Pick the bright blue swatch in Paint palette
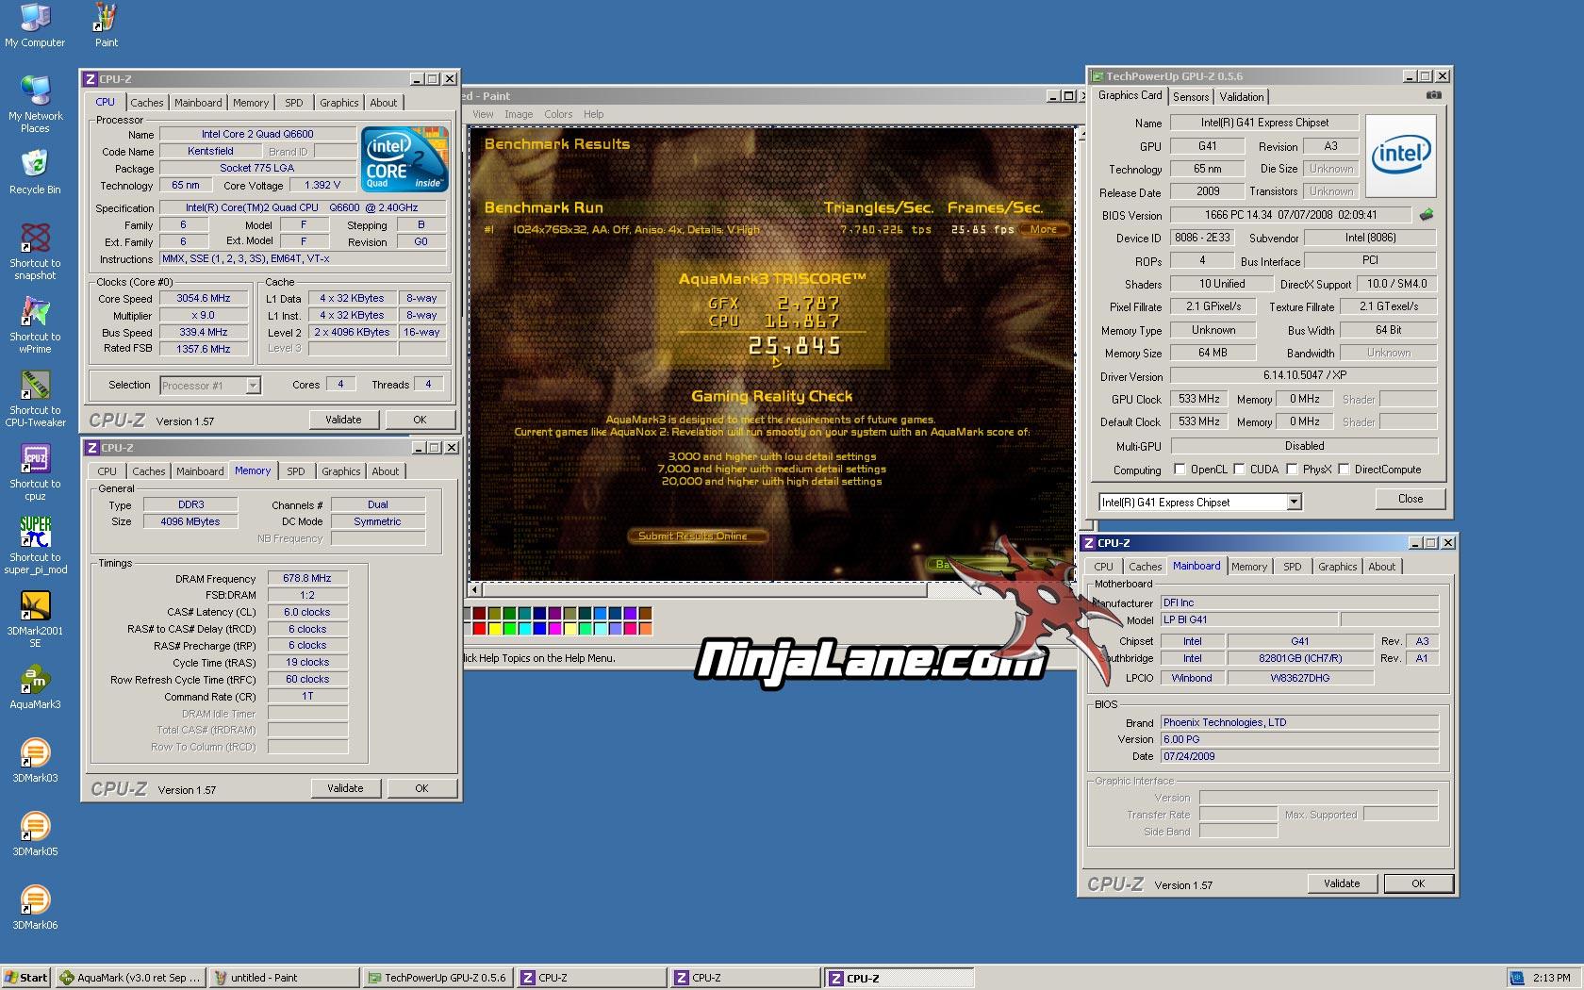The image size is (1584, 990). (x=539, y=629)
